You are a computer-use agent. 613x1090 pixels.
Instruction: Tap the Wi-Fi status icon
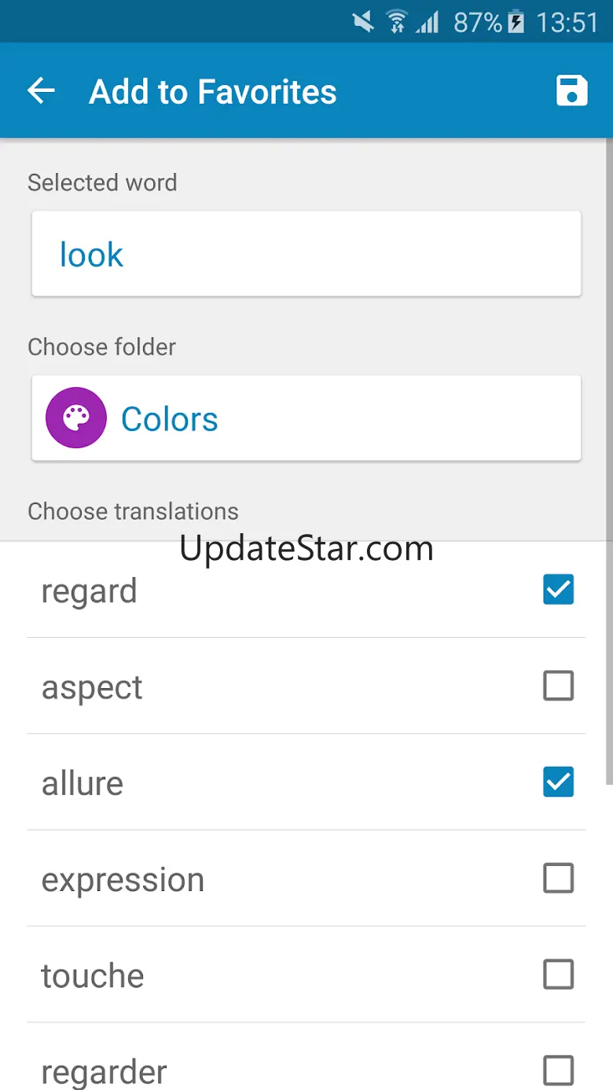397,21
